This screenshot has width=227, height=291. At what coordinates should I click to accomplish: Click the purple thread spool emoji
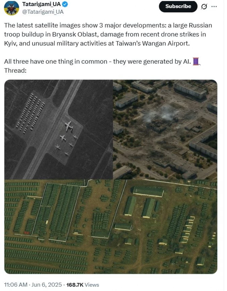(x=196, y=61)
